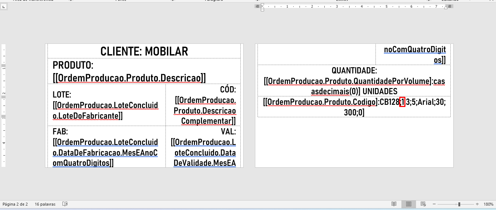Click the noComQuatroDigitos text on the right page
Screen dimensions: 496x210
click(x=415, y=54)
